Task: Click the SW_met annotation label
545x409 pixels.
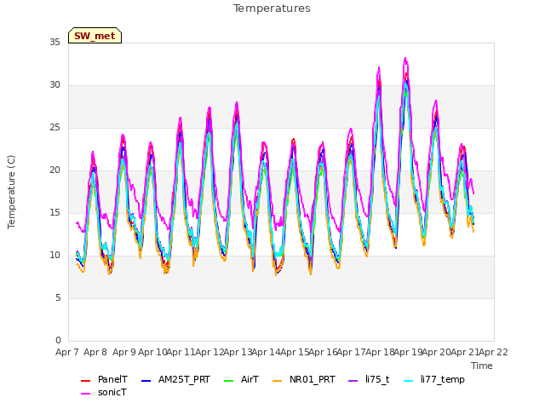Action: point(95,36)
